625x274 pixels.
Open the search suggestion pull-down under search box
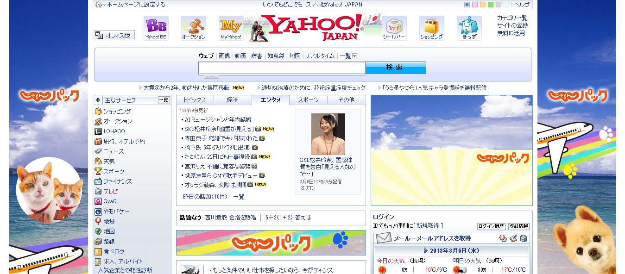[x=211, y=76]
